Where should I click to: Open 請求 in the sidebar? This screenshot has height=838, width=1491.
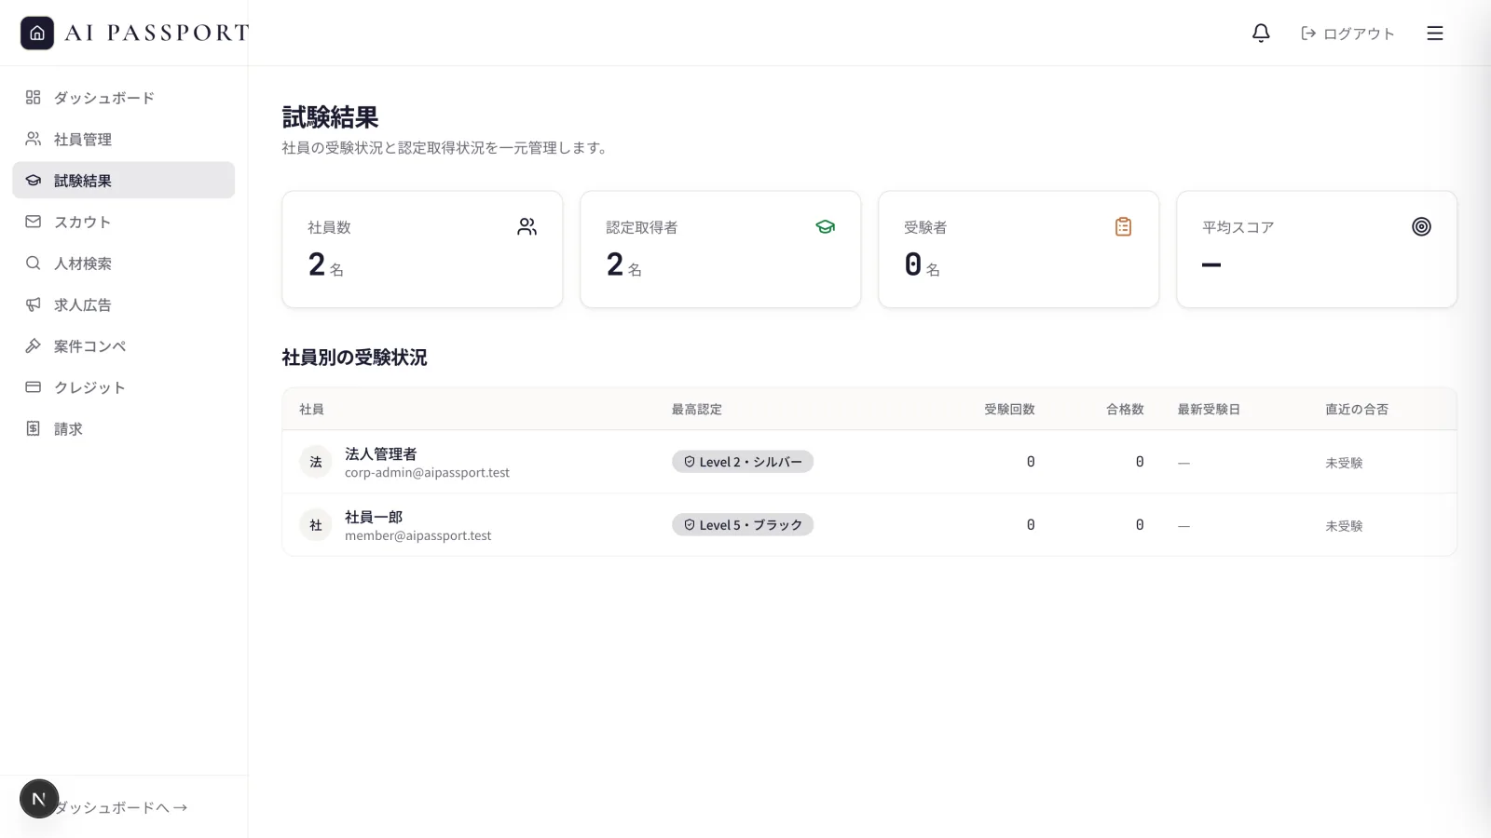click(123, 428)
